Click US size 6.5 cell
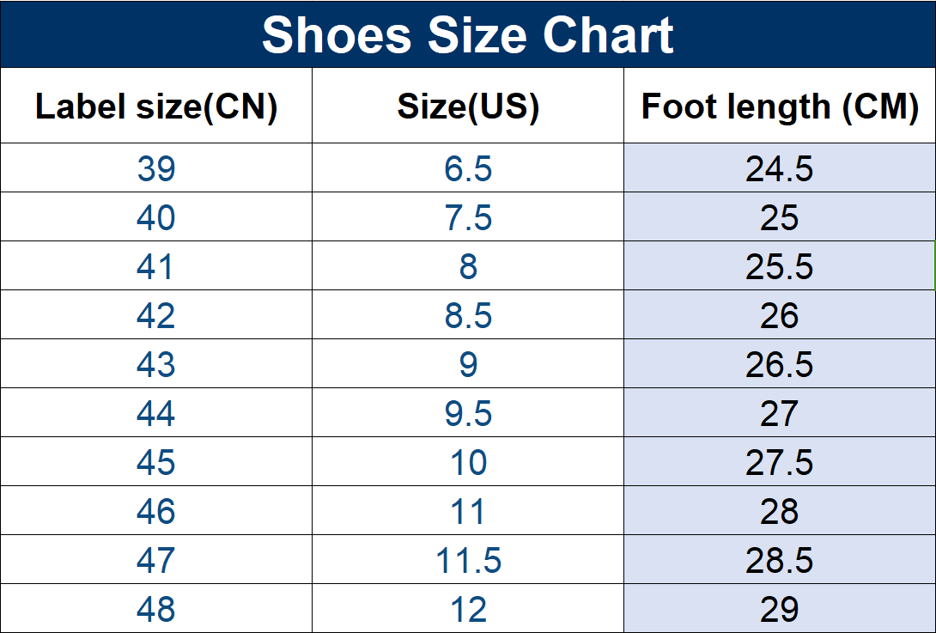The image size is (936, 633). click(468, 168)
